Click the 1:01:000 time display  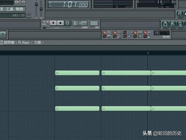click(x=68, y=4)
